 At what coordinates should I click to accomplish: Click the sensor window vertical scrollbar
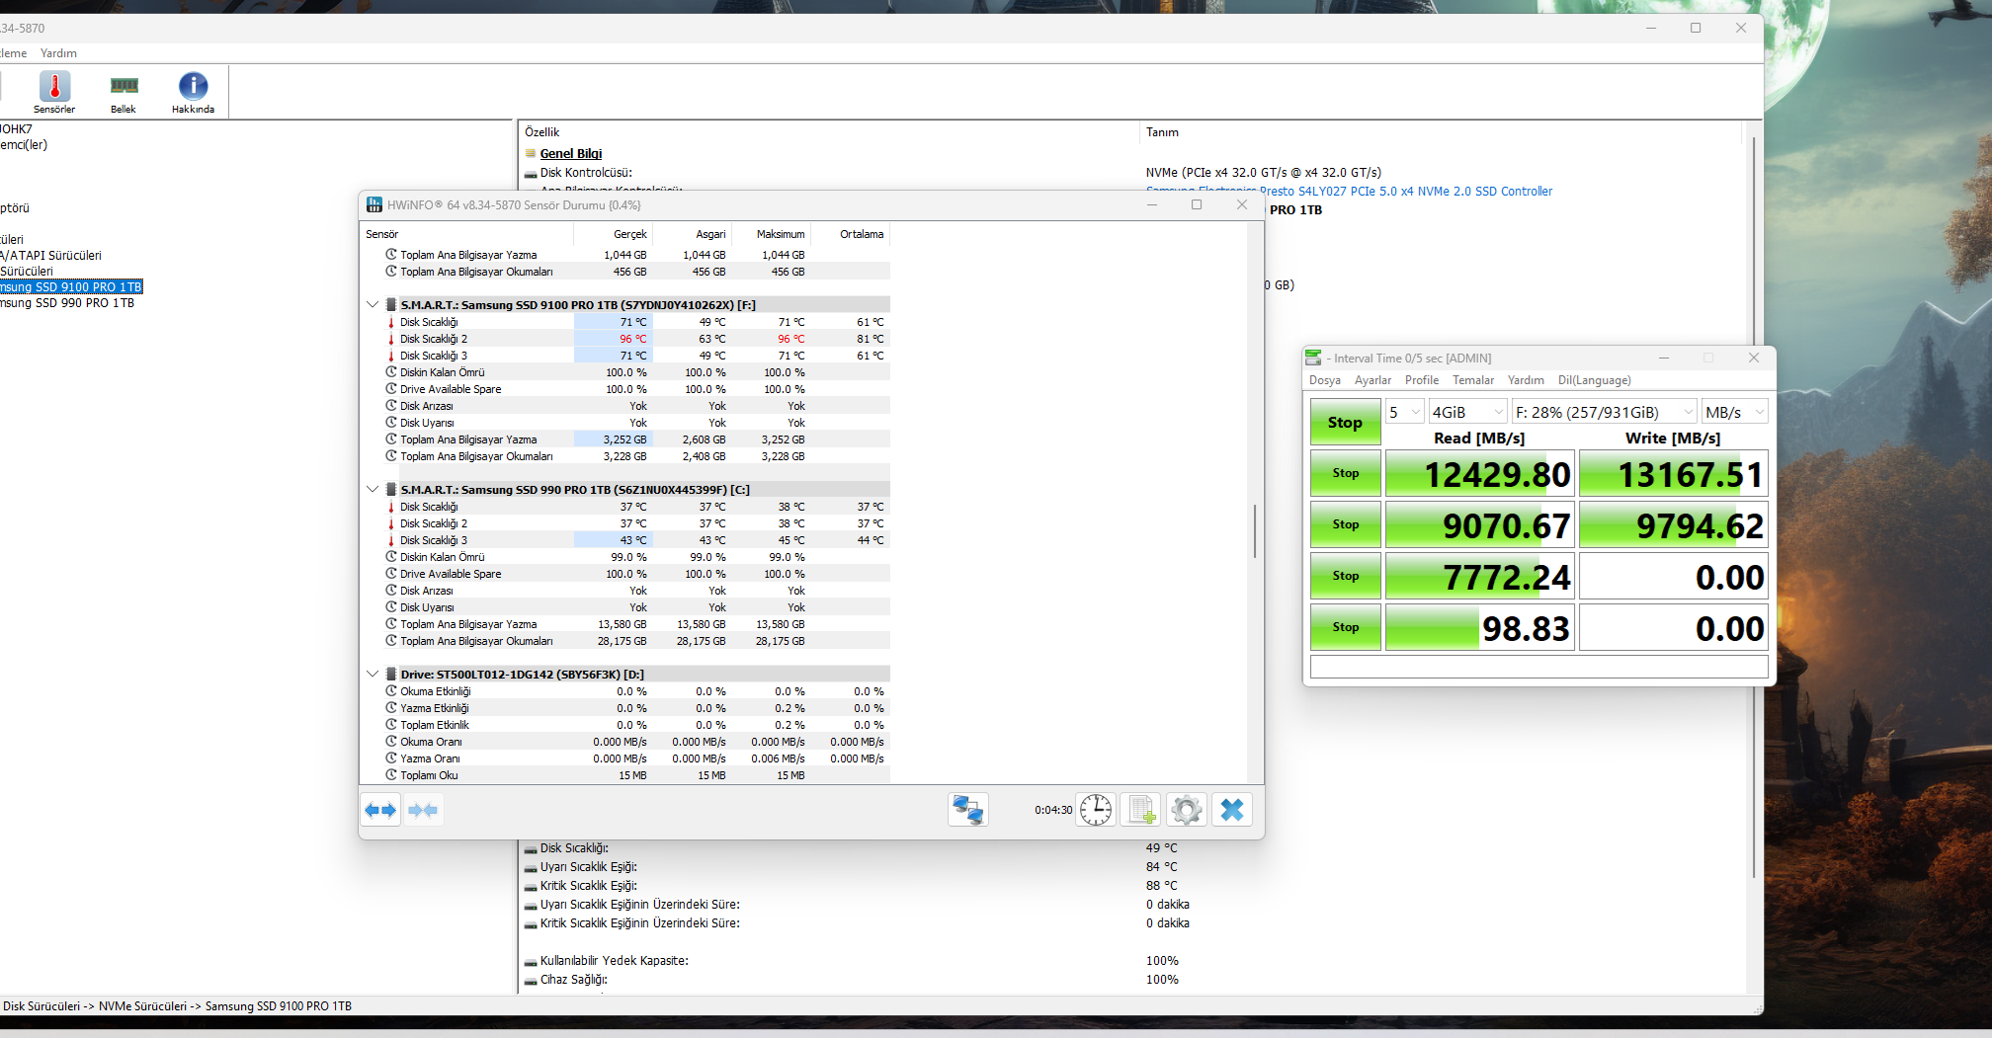pyautogui.click(x=1255, y=531)
